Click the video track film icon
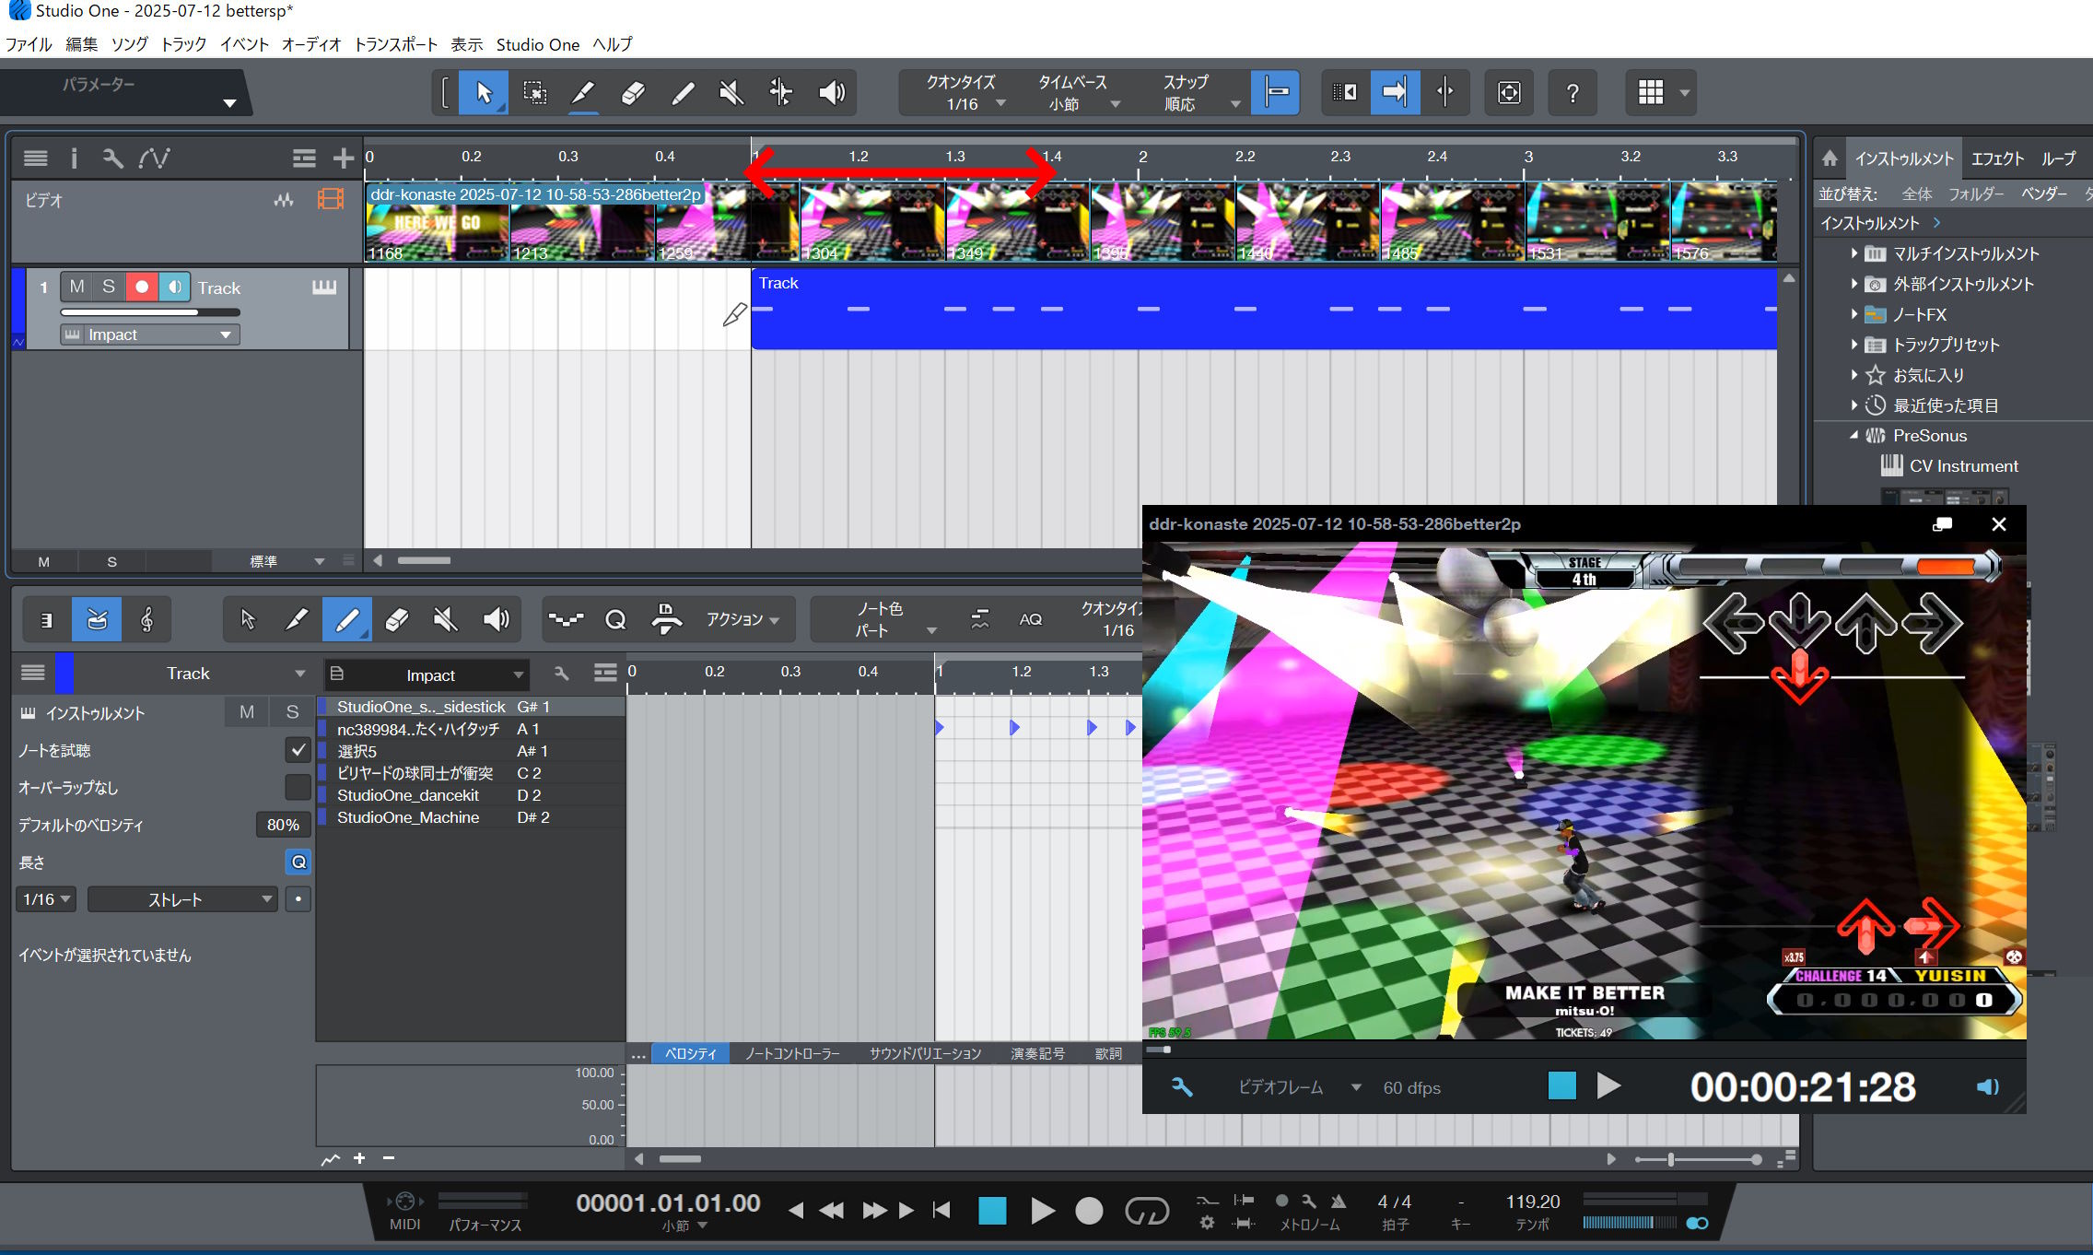Viewport: 2093px width, 1255px height. 330,199
